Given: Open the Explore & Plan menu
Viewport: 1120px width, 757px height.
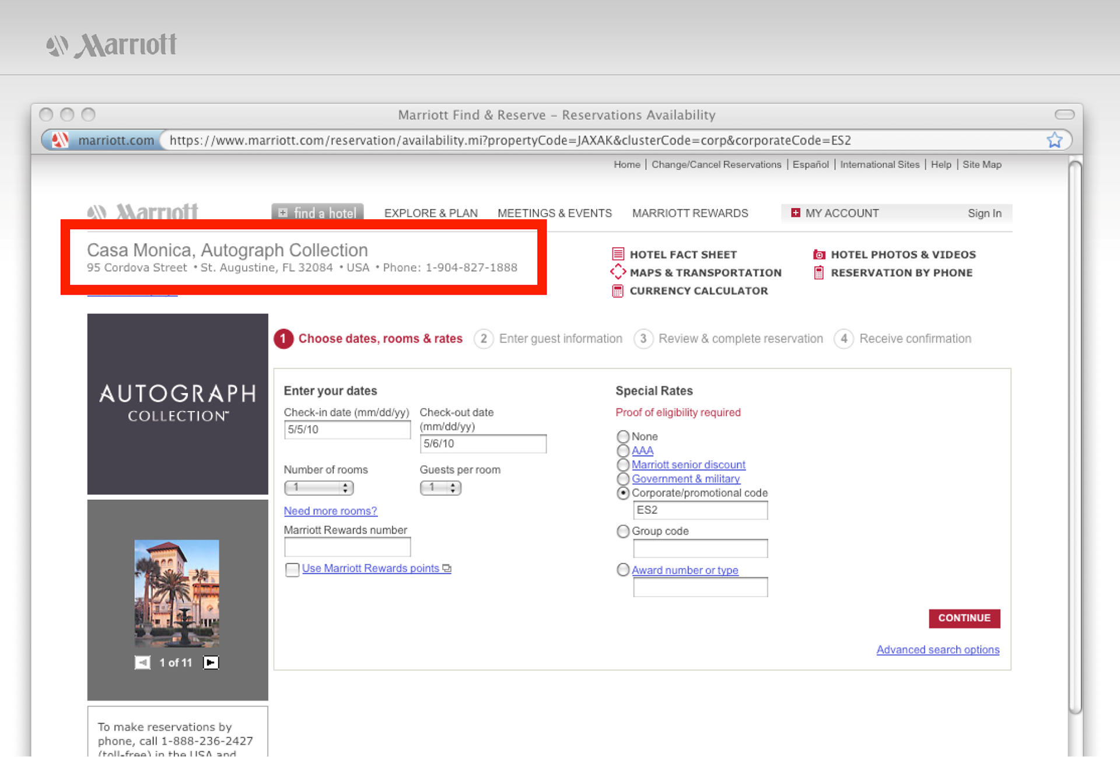Looking at the screenshot, I should pyautogui.click(x=430, y=213).
